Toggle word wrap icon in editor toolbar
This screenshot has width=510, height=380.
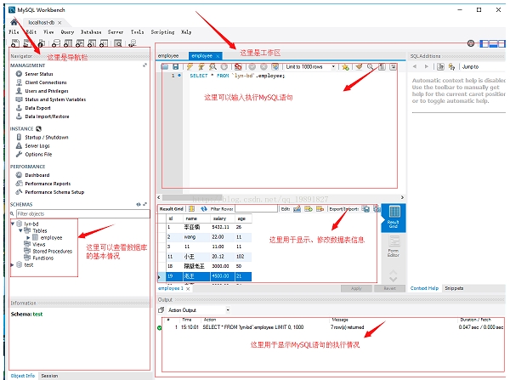[394, 66]
